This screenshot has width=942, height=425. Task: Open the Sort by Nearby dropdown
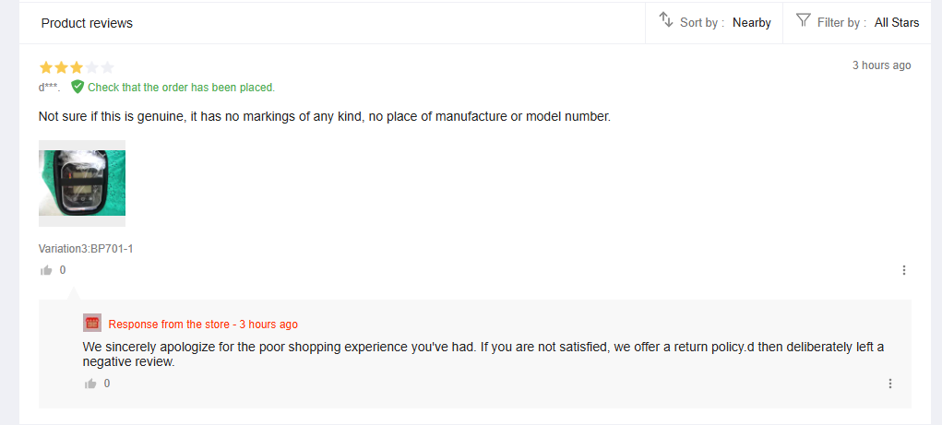714,22
